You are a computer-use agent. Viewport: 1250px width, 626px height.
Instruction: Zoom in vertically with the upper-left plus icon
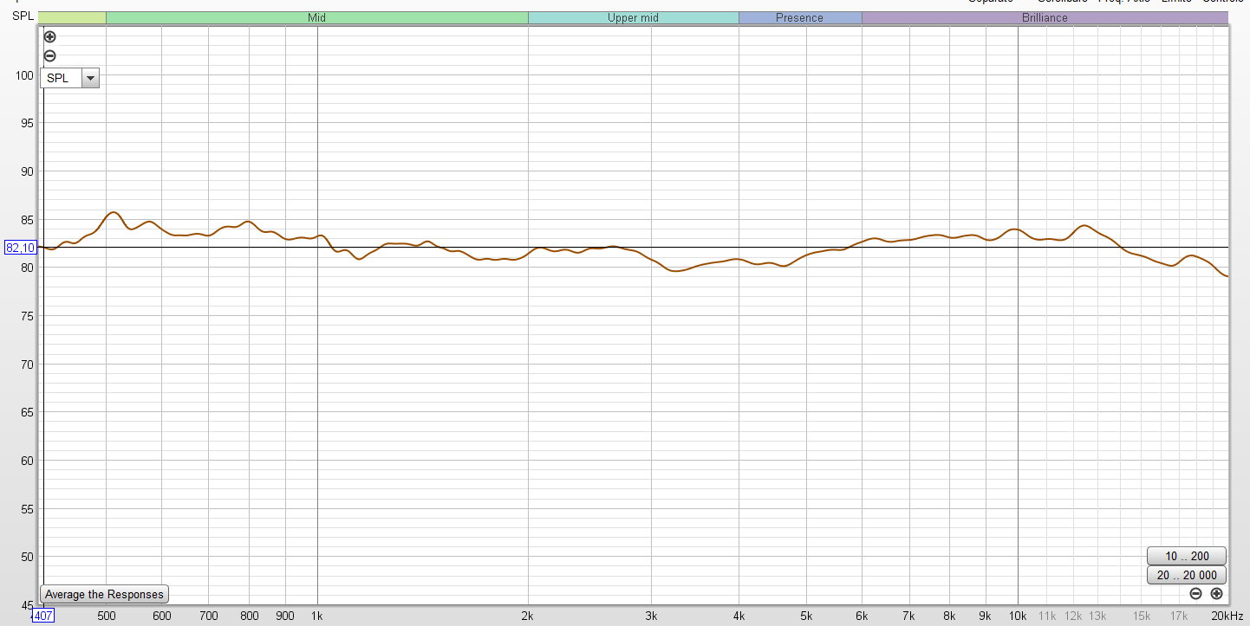tap(49, 36)
